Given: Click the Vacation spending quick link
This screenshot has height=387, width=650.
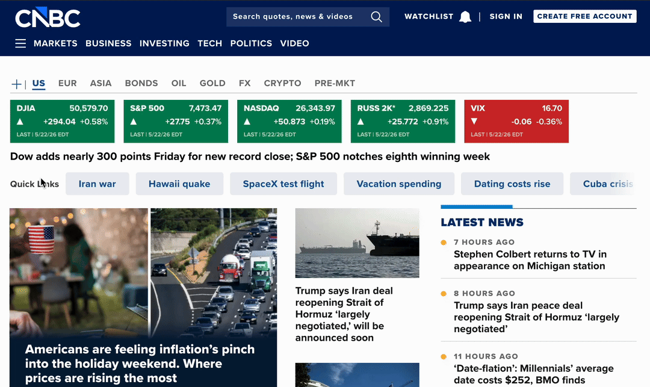Looking at the screenshot, I should [399, 184].
